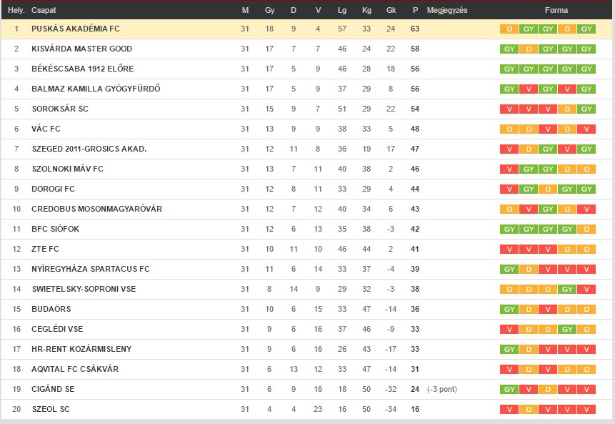Viewport: 615px width, 424px height.
Task: Select the highlighted Puskás Akadémia FC row
Action: pyautogui.click(x=306, y=29)
